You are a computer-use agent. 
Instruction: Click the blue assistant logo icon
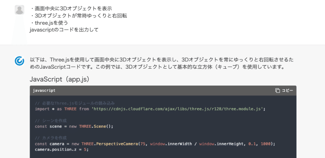19,61
